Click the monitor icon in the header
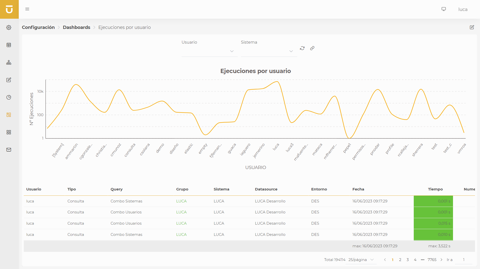This screenshot has height=269, width=480. point(444,9)
